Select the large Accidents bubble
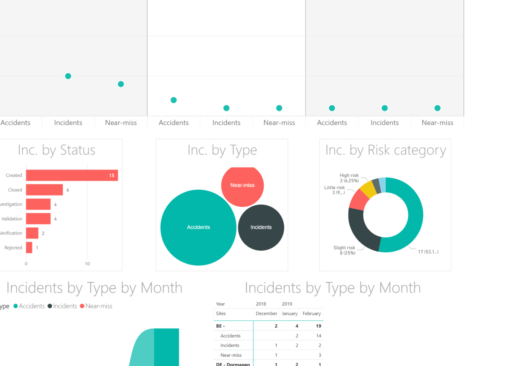Image resolution: width=513 pixels, height=366 pixels. [198, 227]
